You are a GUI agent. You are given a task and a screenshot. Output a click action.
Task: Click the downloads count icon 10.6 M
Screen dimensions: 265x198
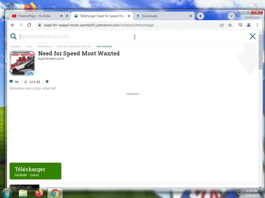pyautogui.click(x=26, y=81)
